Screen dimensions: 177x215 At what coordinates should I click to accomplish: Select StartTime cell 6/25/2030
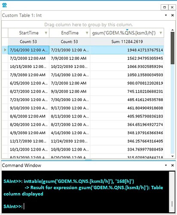click(29, 83)
